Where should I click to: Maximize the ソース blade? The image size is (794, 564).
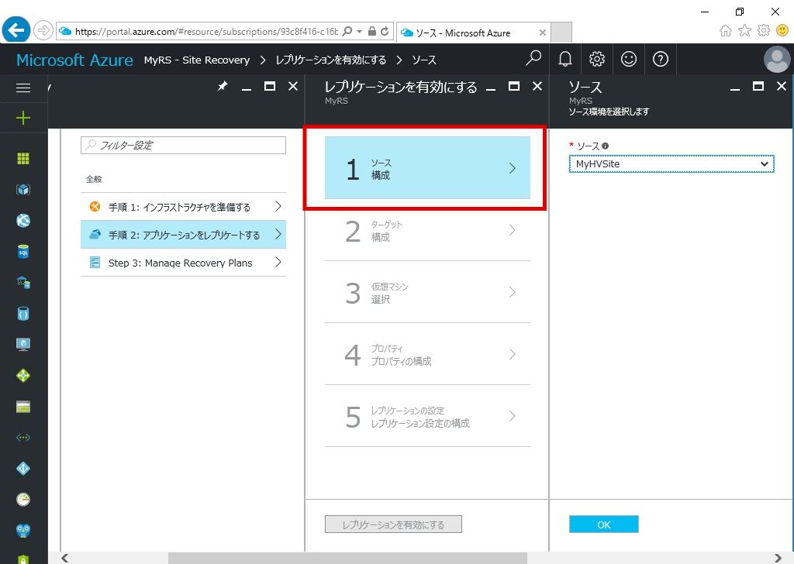coord(758,87)
